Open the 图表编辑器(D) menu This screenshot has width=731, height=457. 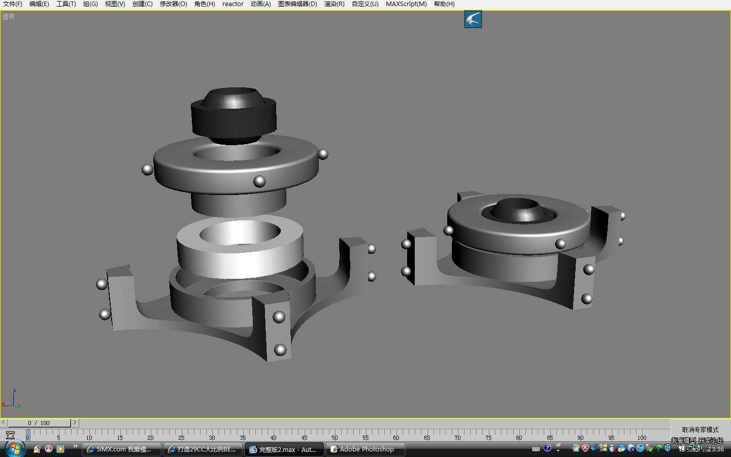[297, 4]
